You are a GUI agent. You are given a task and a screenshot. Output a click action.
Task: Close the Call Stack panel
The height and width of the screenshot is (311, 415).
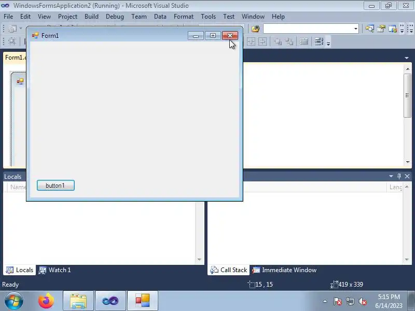point(407,176)
